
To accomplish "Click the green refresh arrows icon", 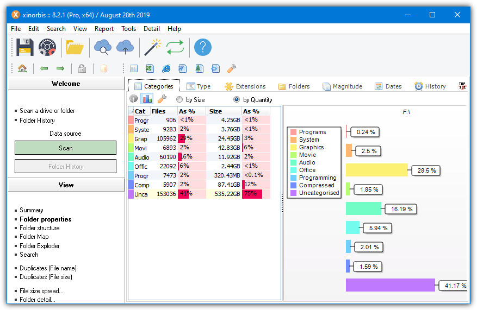I will pos(175,47).
